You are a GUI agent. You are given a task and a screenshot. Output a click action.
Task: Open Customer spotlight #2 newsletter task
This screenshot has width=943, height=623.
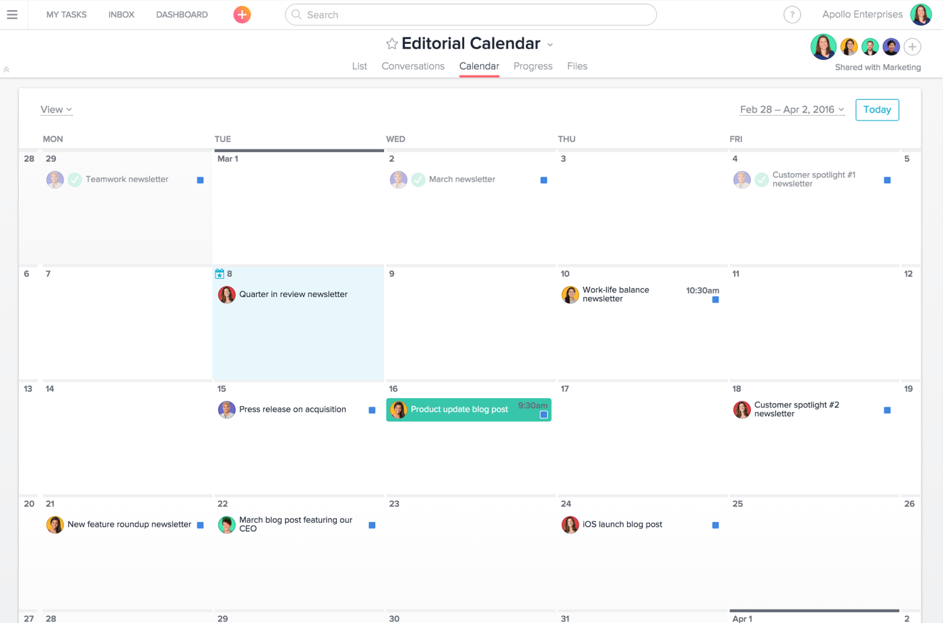796,409
